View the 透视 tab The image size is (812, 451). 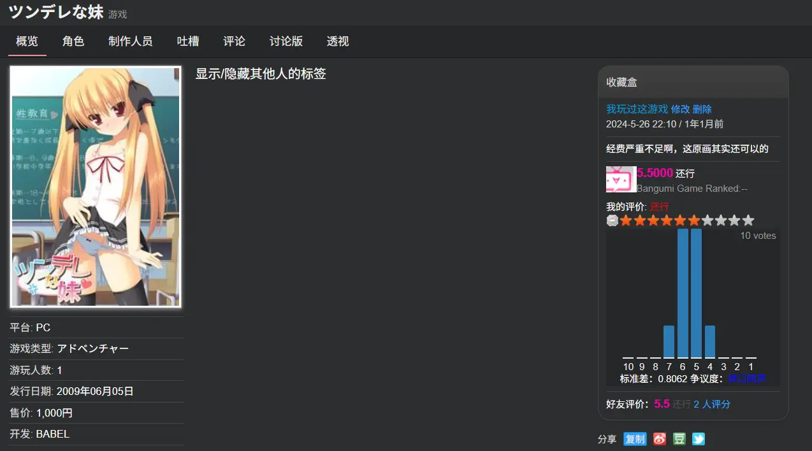[338, 41]
